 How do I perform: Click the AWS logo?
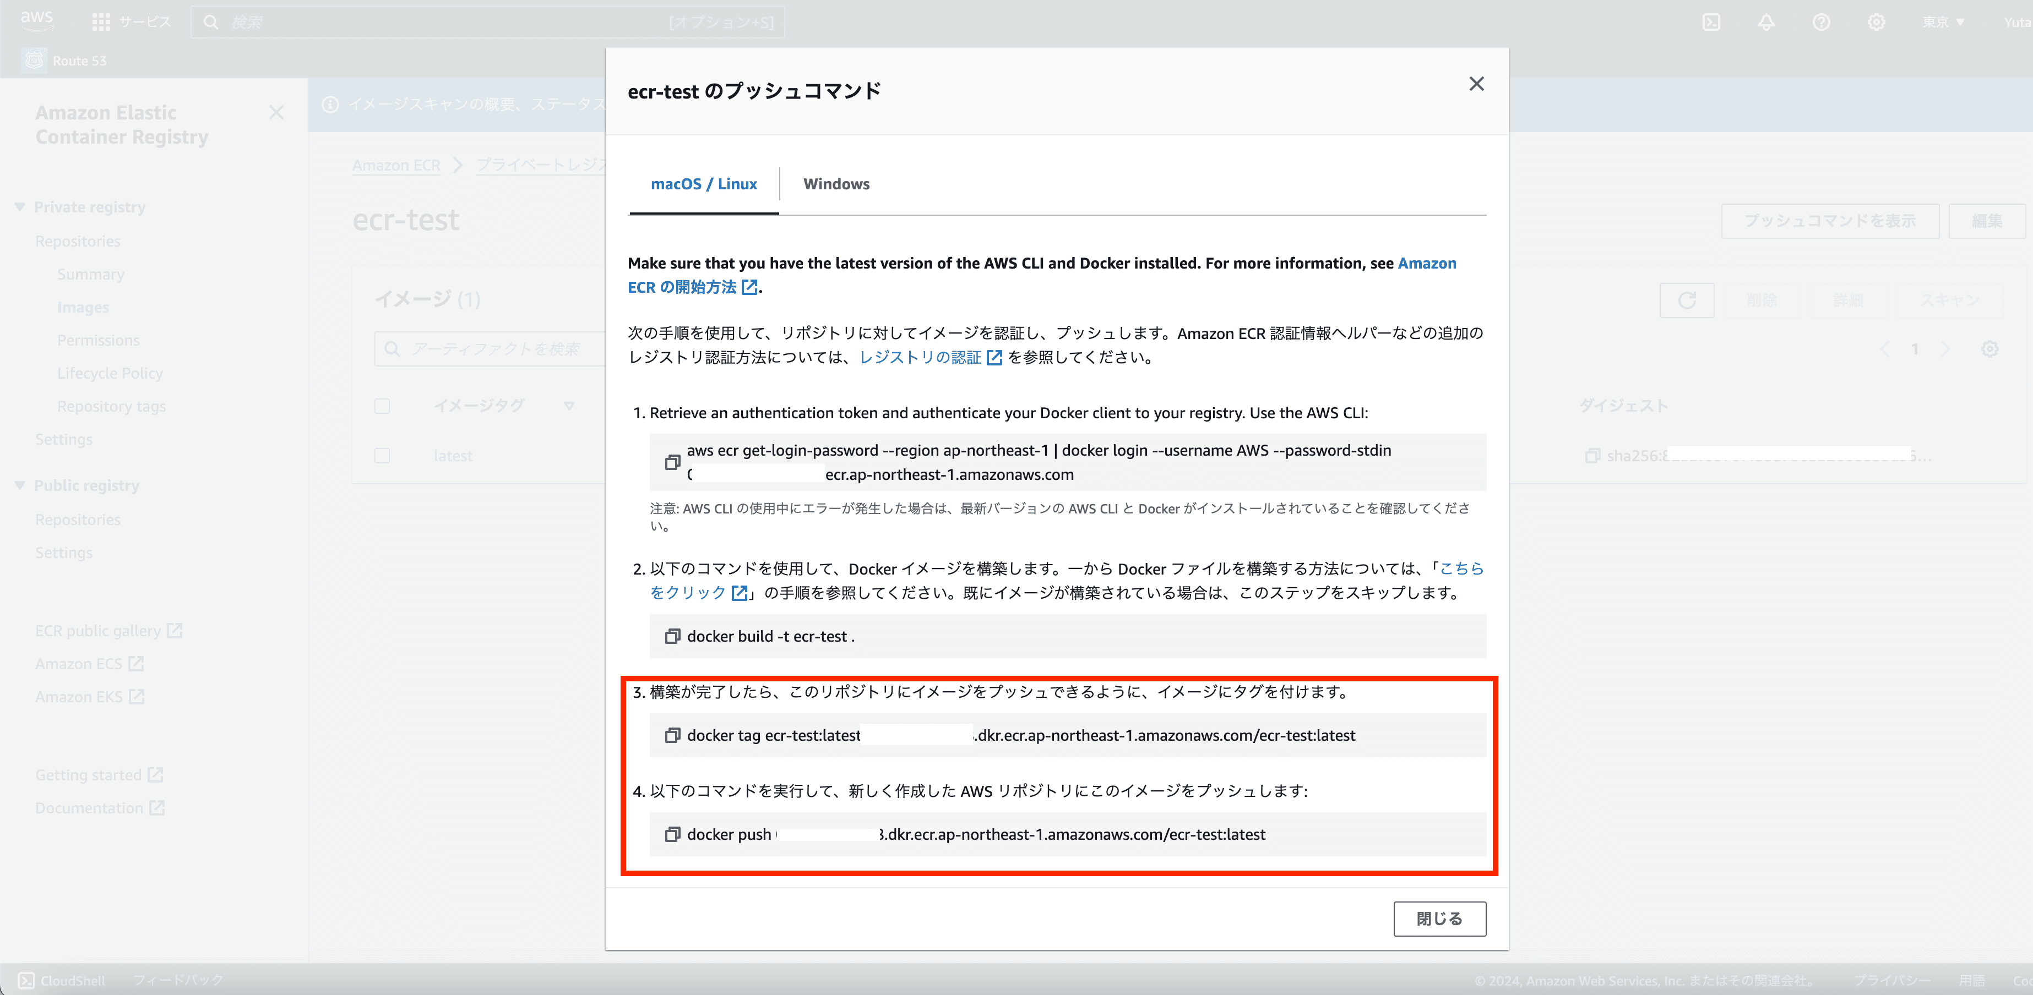(36, 20)
